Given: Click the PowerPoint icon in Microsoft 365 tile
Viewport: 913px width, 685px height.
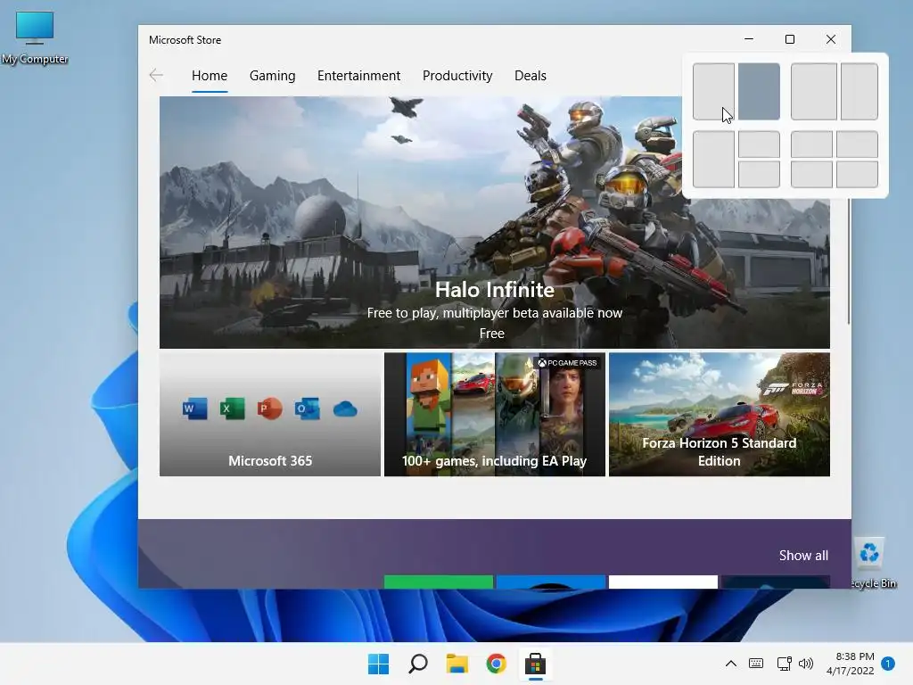Looking at the screenshot, I should coord(269,409).
